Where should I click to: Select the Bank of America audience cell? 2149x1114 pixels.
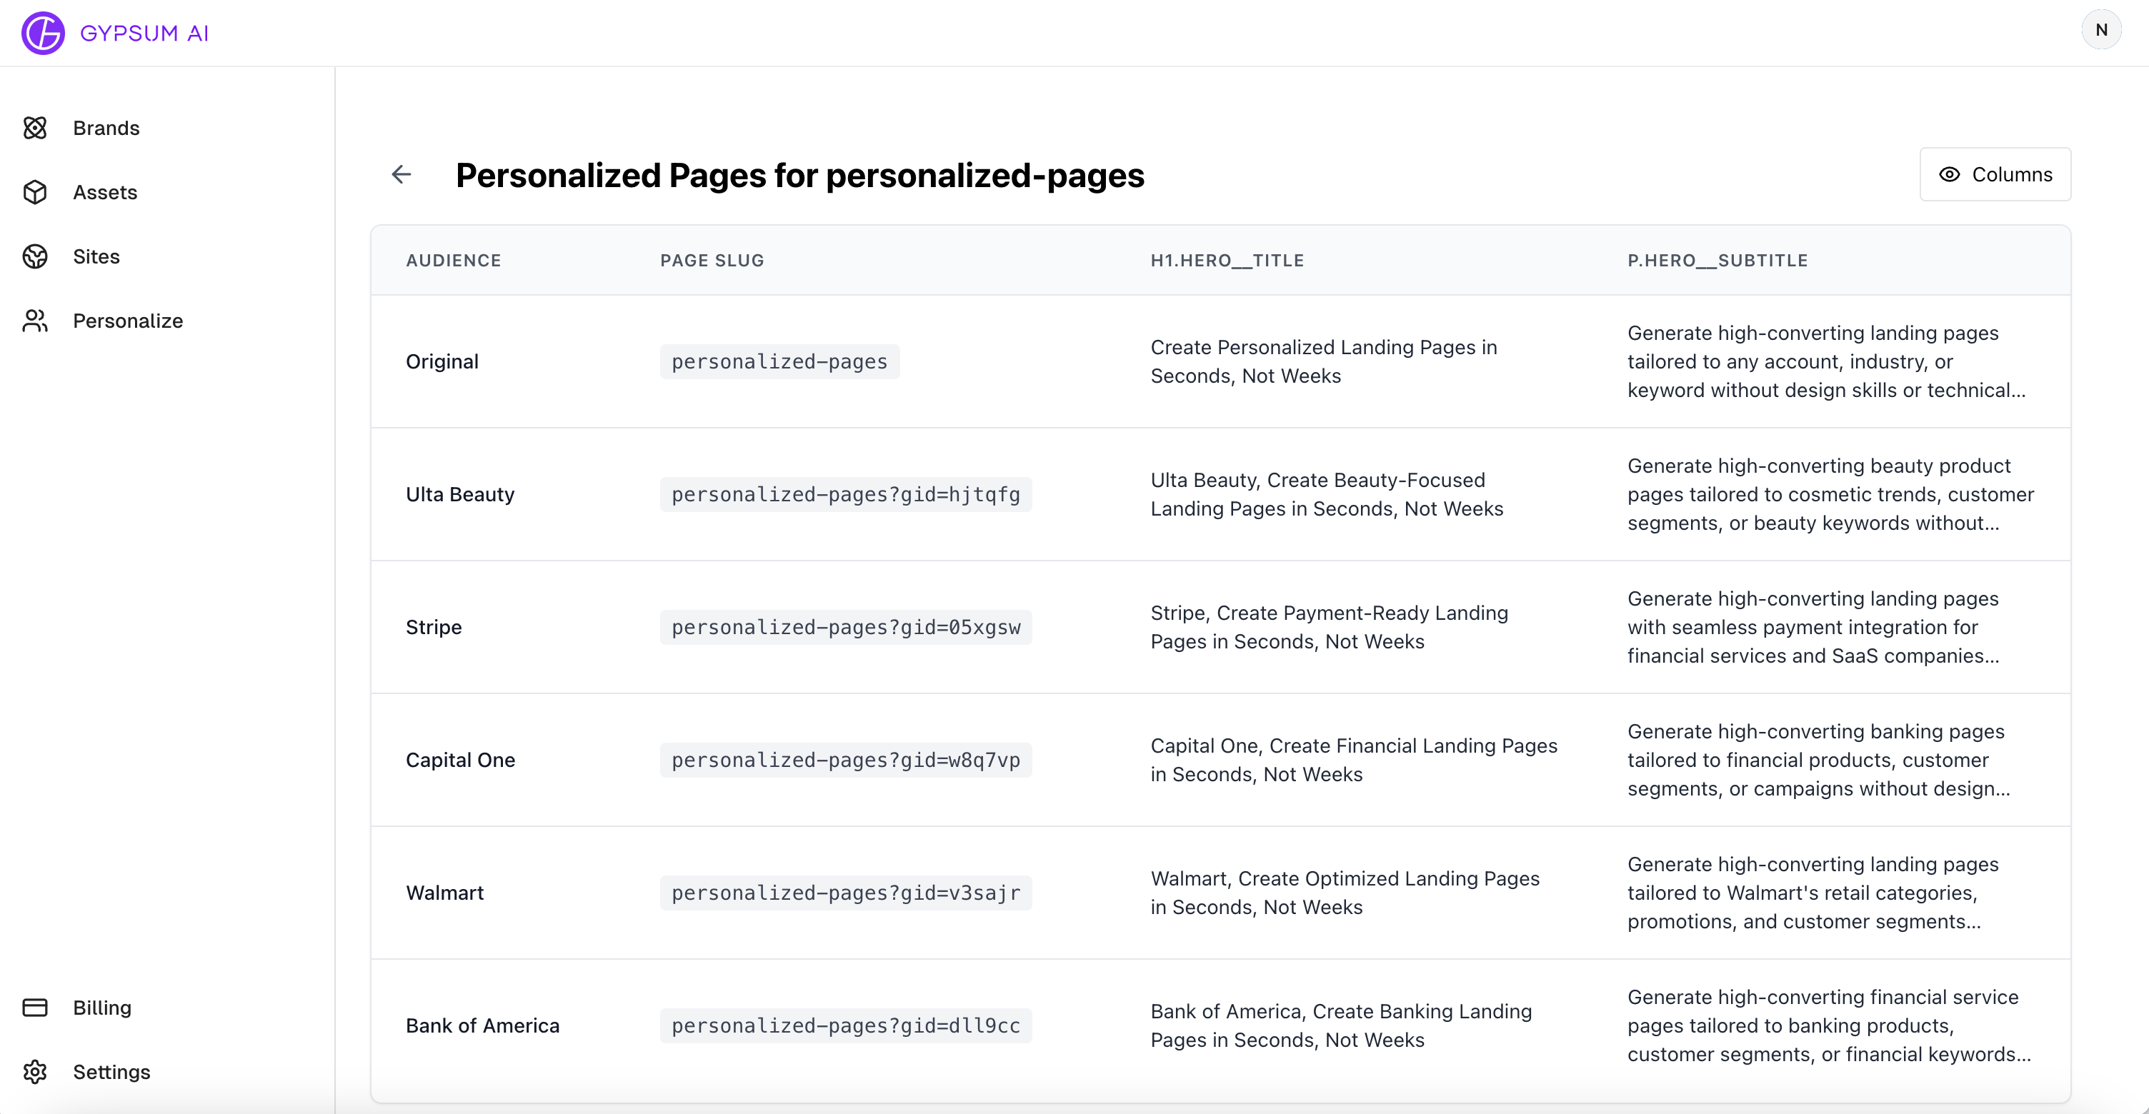[482, 1025]
